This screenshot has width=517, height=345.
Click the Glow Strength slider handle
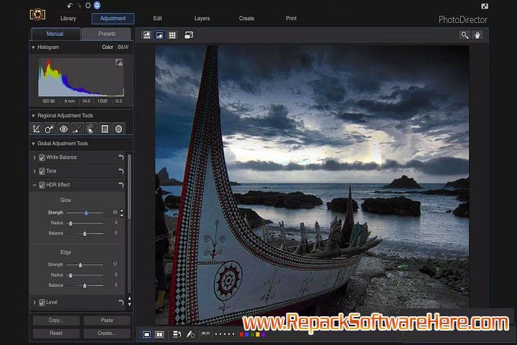[x=86, y=213]
